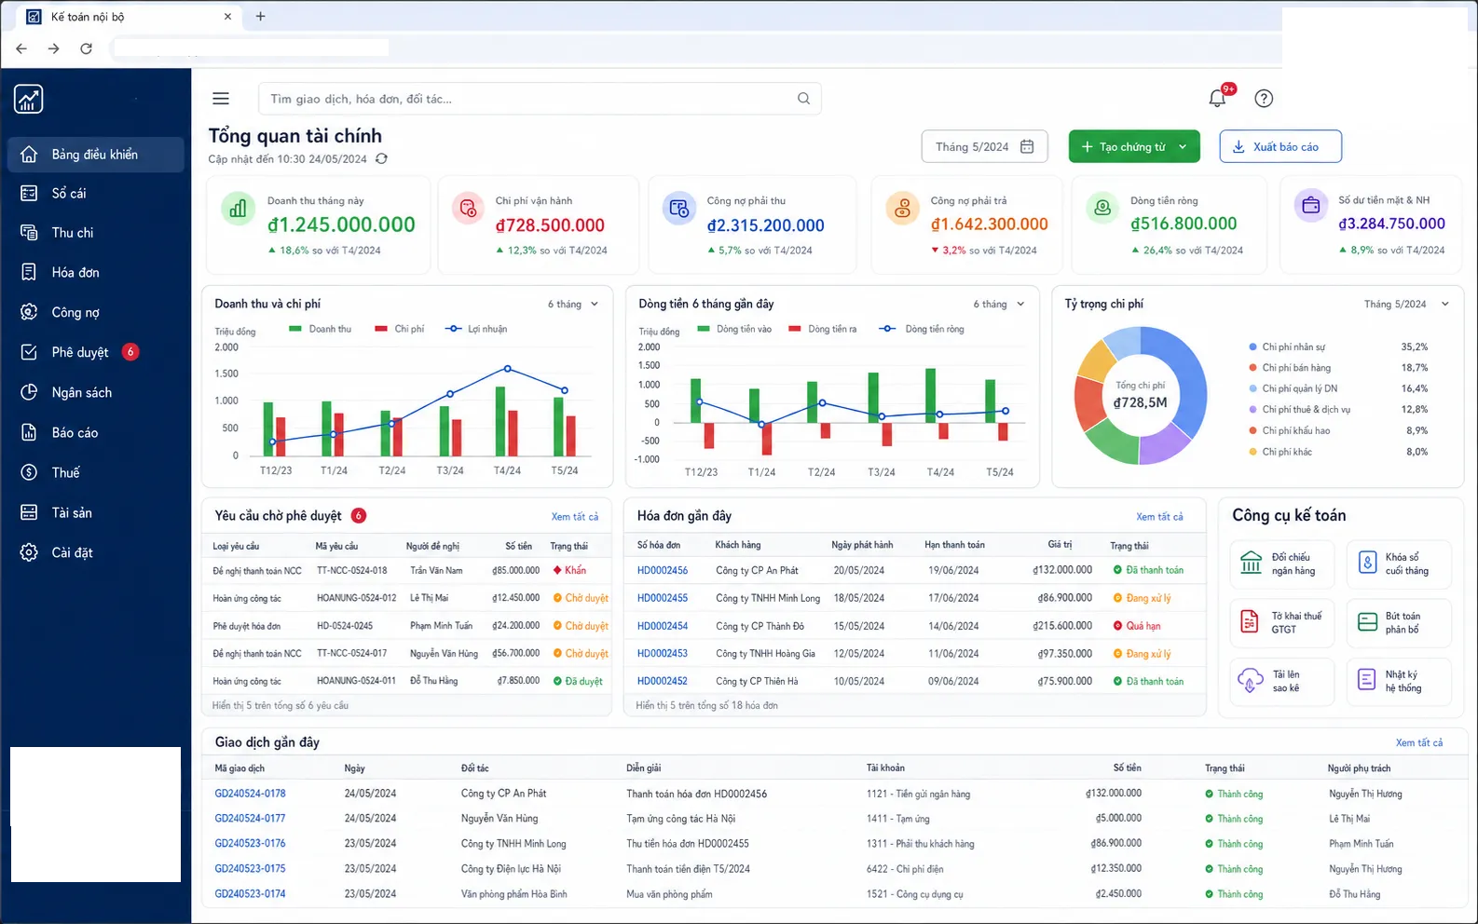The image size is (1478, 924).
Task: Click the app logo in sidebar
Action: pos(29,99)
